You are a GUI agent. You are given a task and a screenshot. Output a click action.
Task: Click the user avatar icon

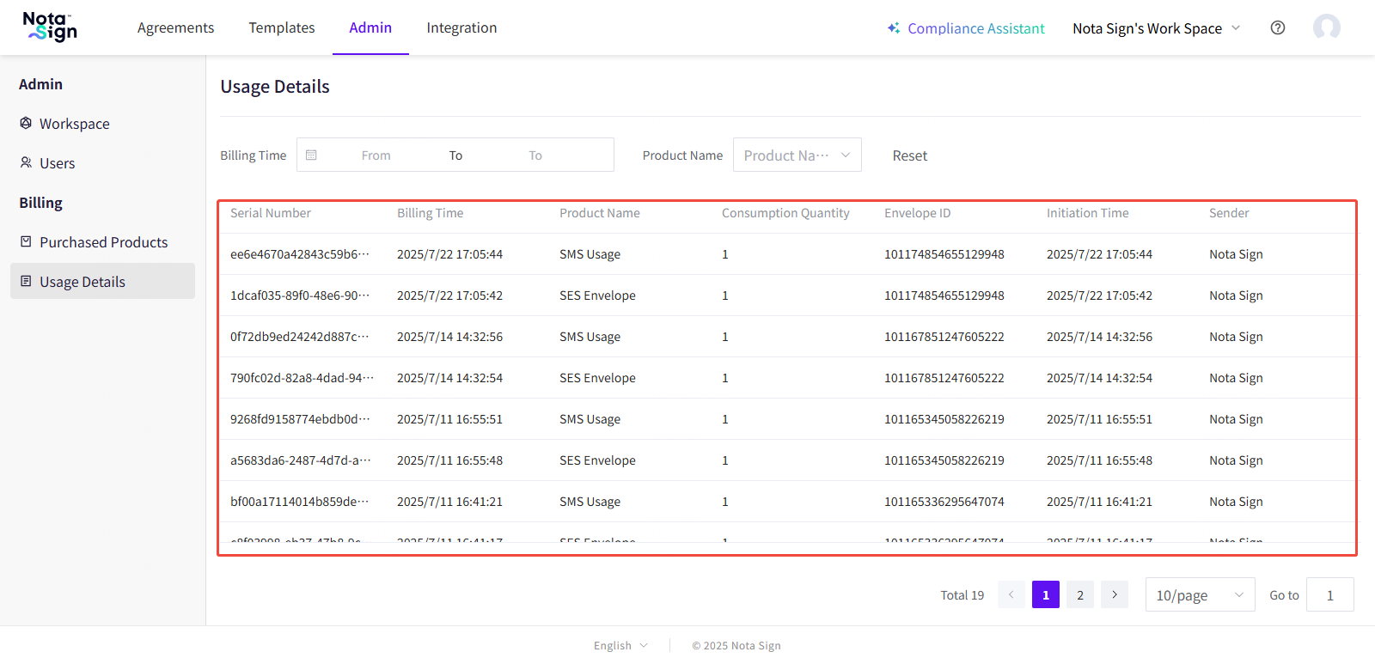(x=1326, y=27)
